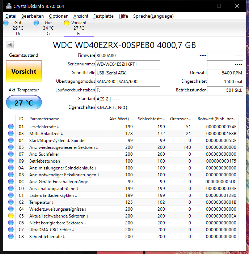Click raw value 00000000054E in Lesefehlerrate row
Image resolution: width=249 pixels, height=254 pixels.
[221, 127]
